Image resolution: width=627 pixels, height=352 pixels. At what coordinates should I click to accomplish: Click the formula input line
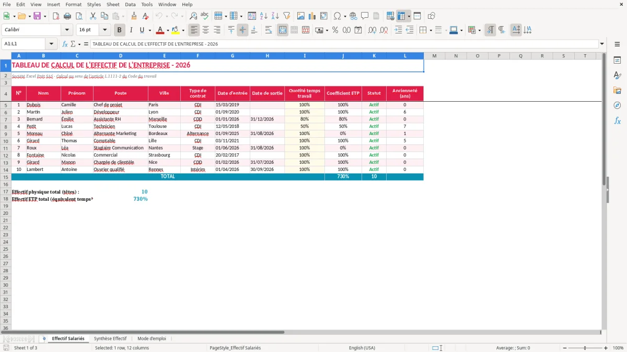point(344,44)
